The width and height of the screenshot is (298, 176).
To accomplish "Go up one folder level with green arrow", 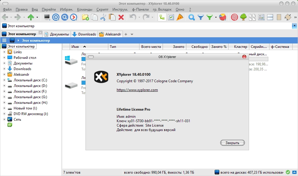I will click(31, 17).
